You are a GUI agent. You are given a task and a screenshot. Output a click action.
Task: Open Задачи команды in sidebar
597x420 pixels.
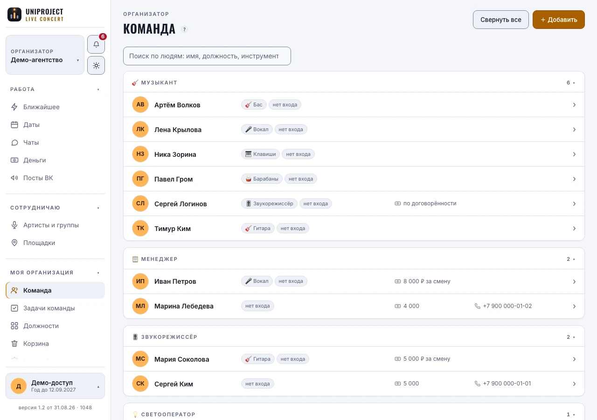click(55, 308)
